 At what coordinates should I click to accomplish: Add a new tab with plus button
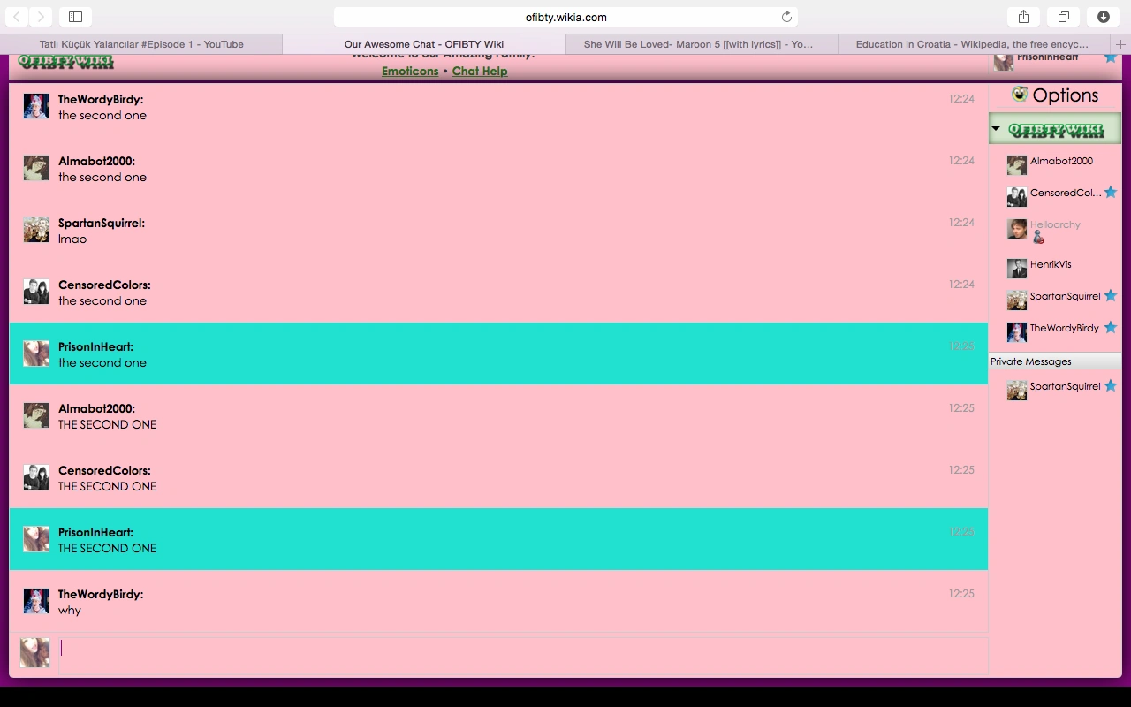(x=1120, y=44)
